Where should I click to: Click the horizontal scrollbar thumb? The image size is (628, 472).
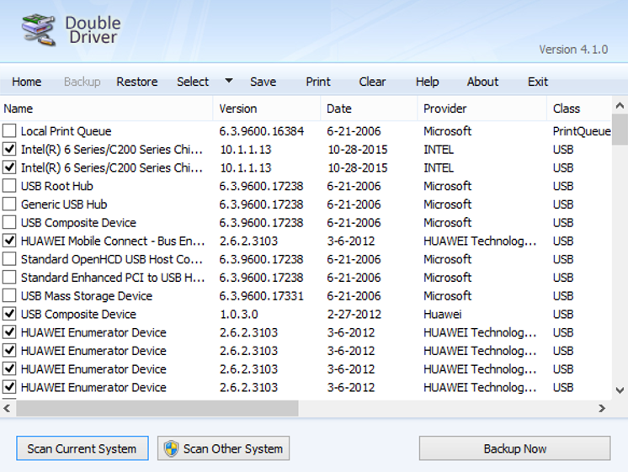[x=157, y=408]
